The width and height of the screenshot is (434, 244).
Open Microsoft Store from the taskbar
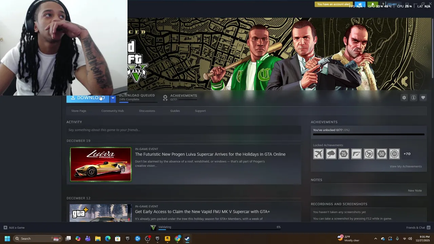point(118,239)
